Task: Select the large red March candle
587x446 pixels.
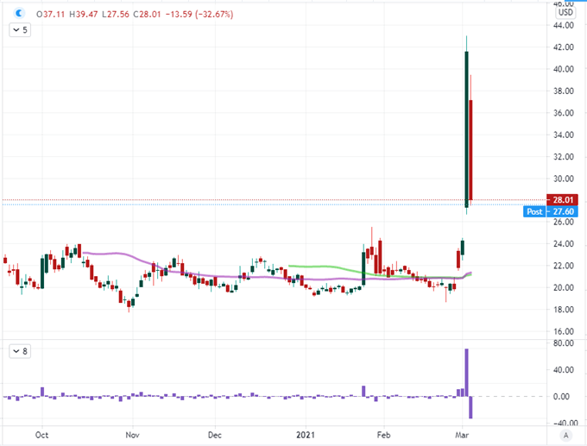Action: [x=470, y=149]
